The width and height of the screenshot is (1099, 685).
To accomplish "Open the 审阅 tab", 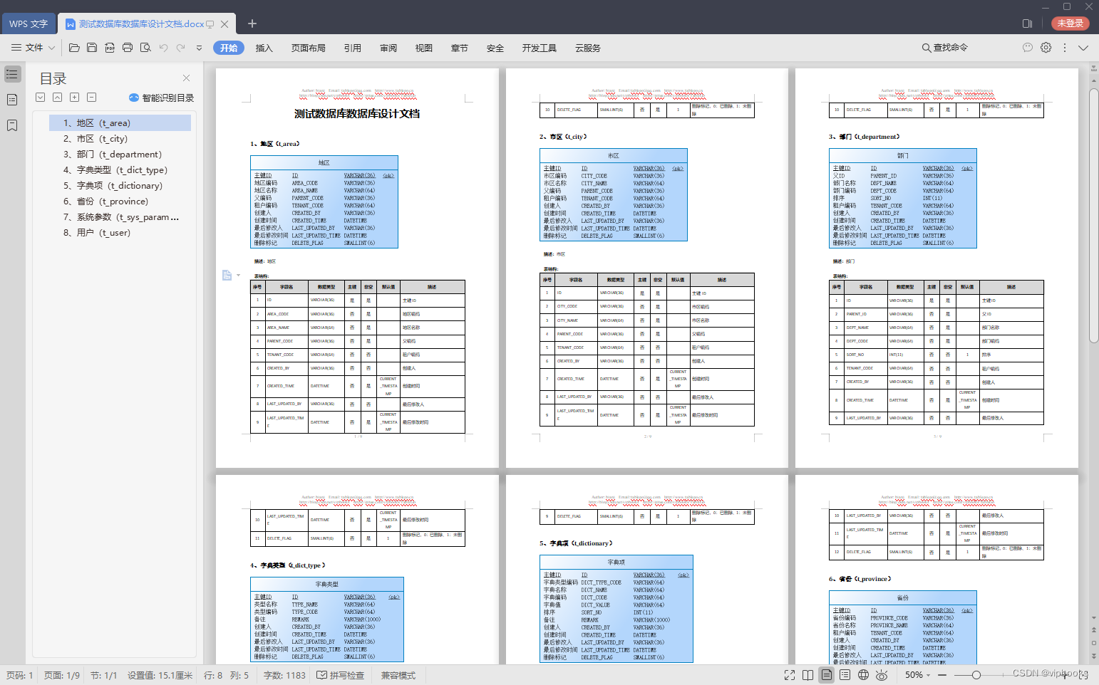I will pyautogui.click(x=388, y=48).
